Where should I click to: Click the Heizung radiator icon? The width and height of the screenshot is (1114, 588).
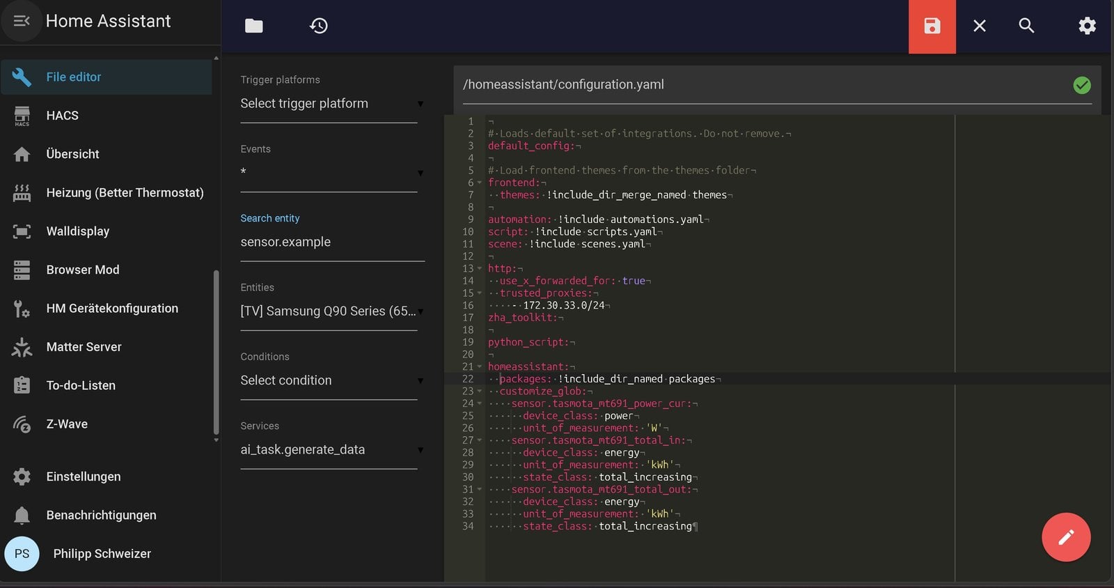click(22, 193)
